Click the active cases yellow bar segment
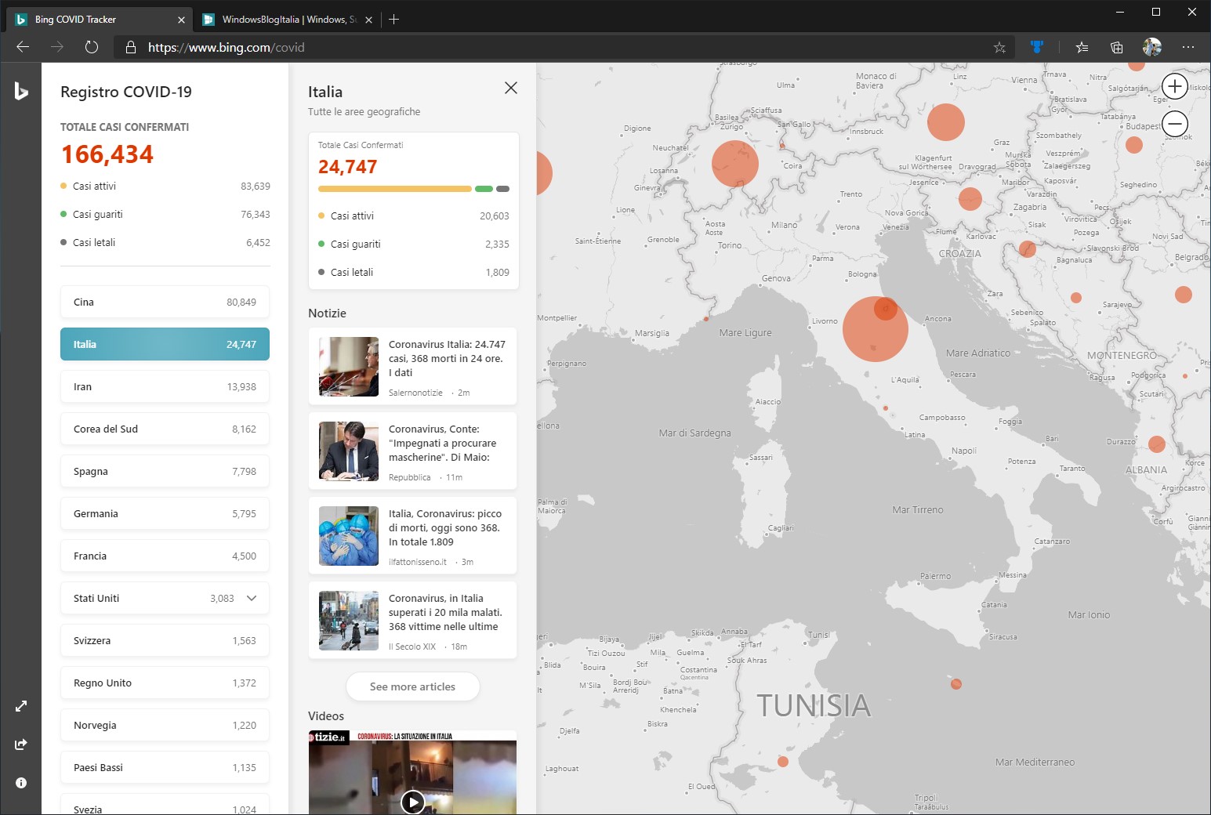This screenshot has width=1211, height=815. tap(394, 189)
